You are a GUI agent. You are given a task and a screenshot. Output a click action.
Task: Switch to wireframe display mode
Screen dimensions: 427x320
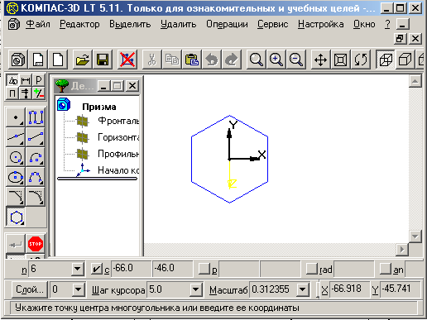(x=386, y=60)
